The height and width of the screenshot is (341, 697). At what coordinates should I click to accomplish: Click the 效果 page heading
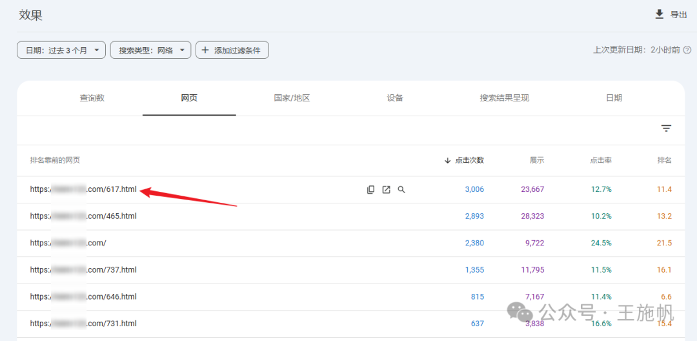point(31,15)
